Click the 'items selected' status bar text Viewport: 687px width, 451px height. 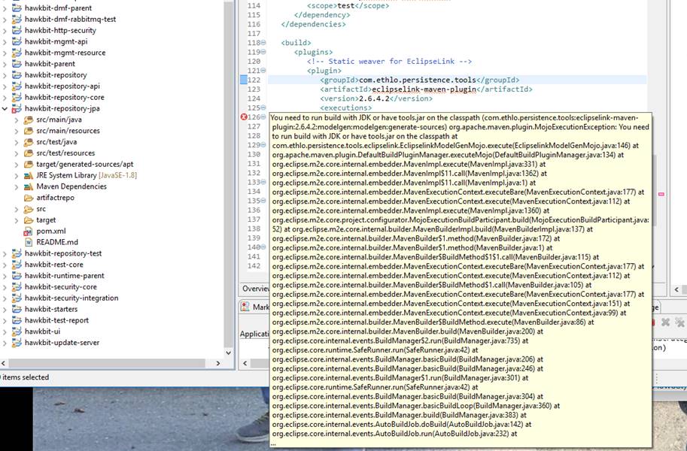pos(25,377)
